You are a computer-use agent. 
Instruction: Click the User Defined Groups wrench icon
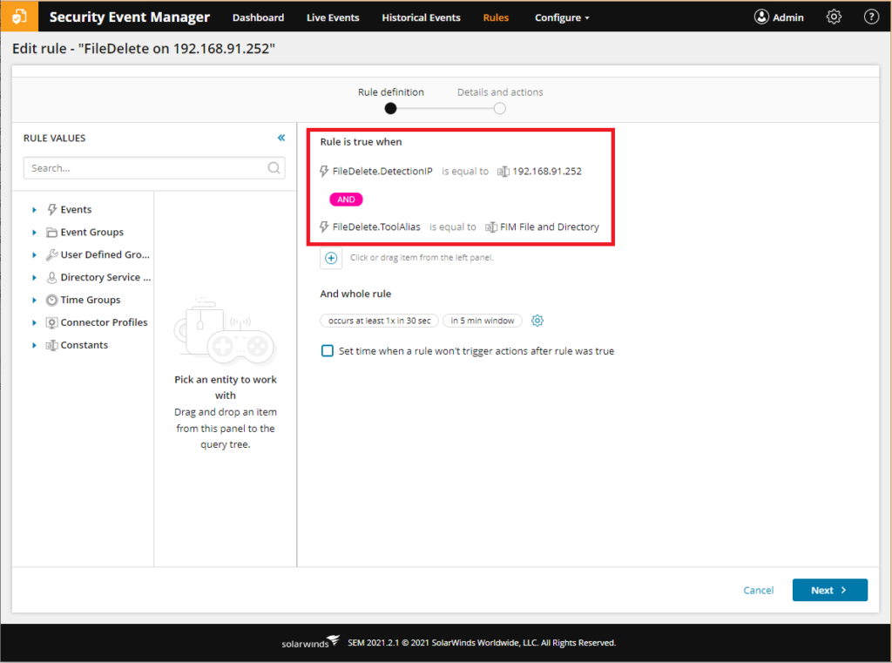(51, 254)
